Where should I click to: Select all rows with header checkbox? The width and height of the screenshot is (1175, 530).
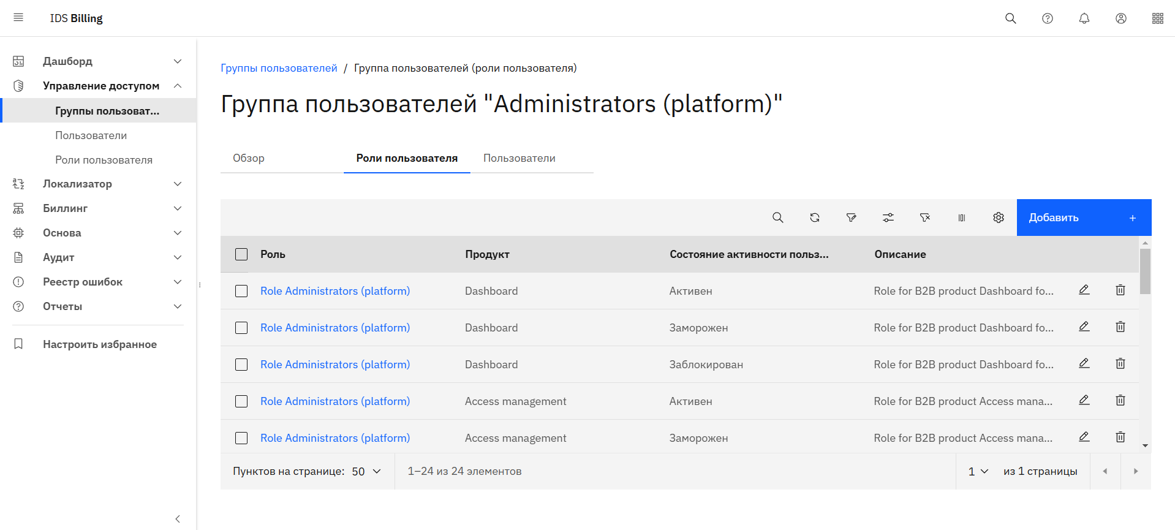coord(241,254)
